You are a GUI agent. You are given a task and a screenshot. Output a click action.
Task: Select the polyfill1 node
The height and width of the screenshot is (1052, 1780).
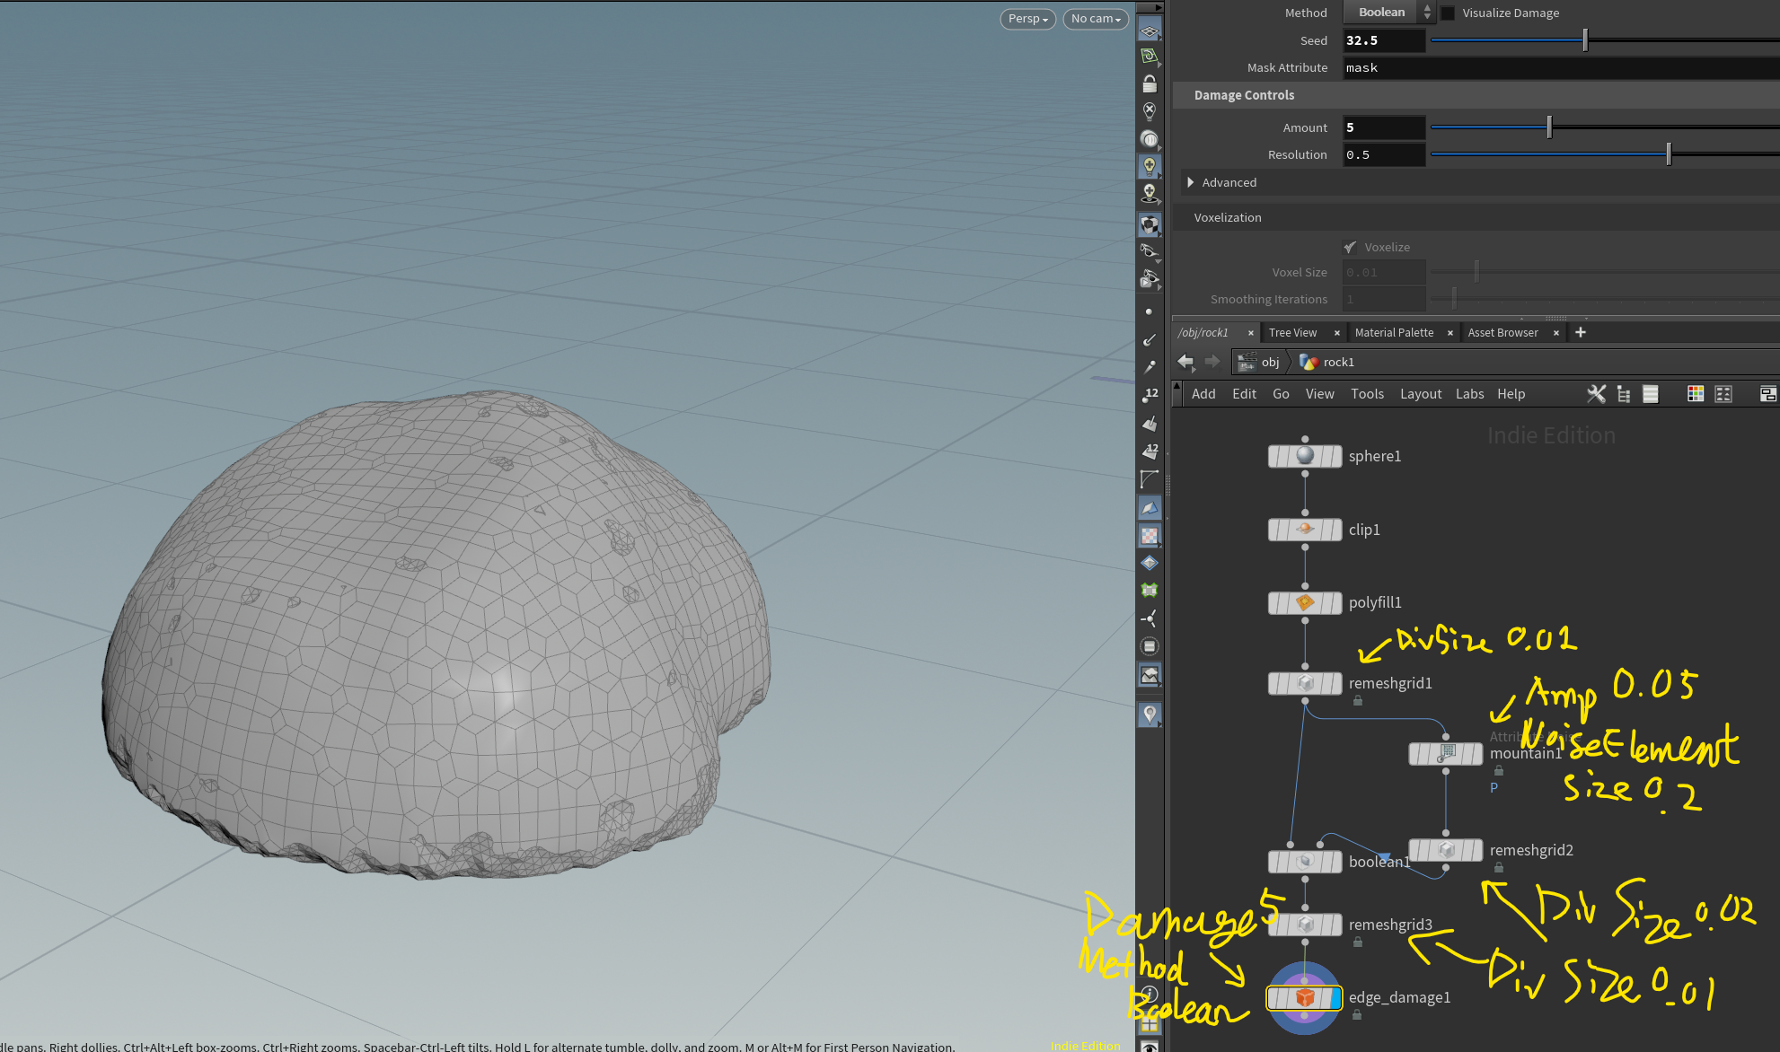(x=1305, y=602)
